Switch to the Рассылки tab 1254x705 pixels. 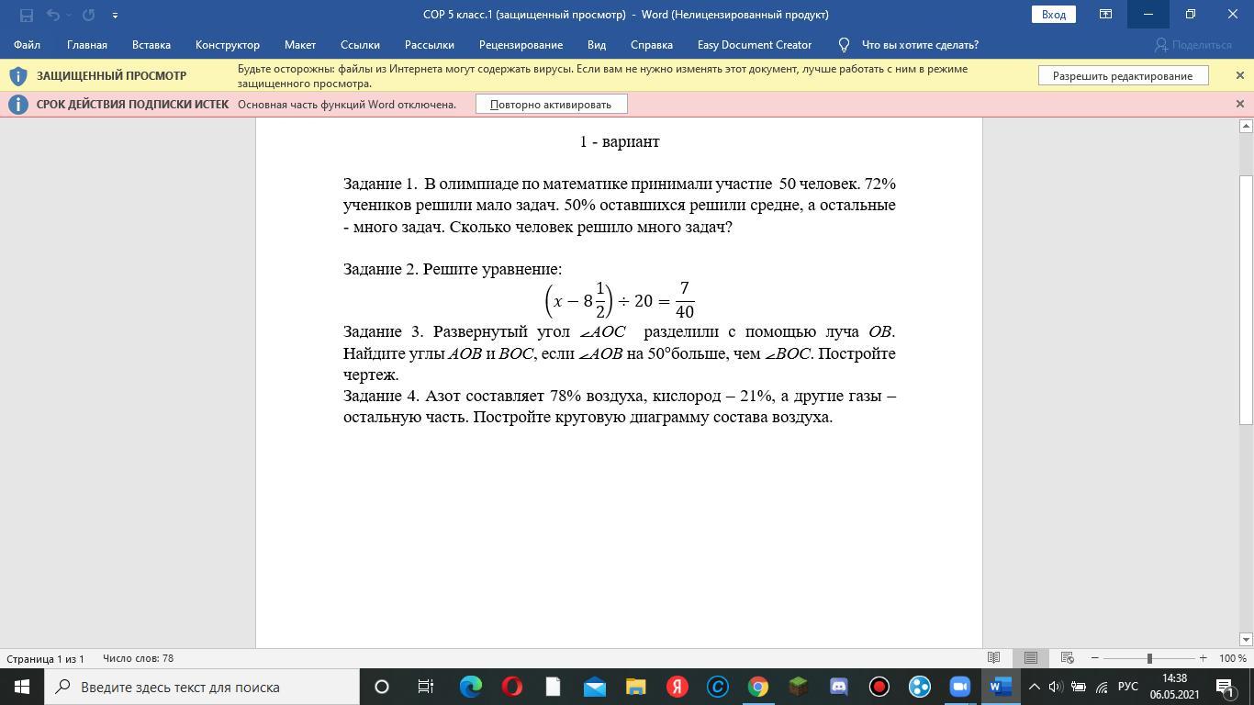(430, 44)
